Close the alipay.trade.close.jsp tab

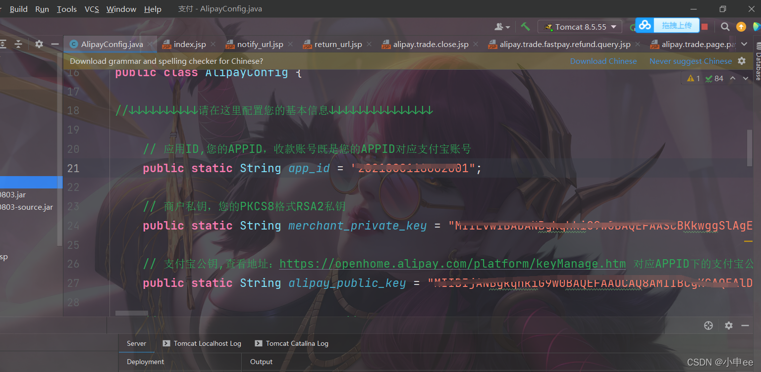(476, 44)
